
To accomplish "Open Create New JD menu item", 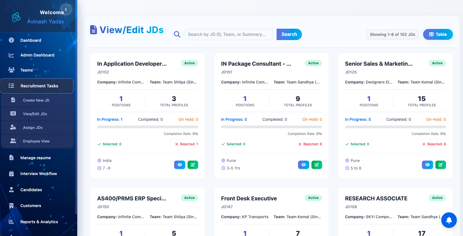I will [x=36, y=100].
